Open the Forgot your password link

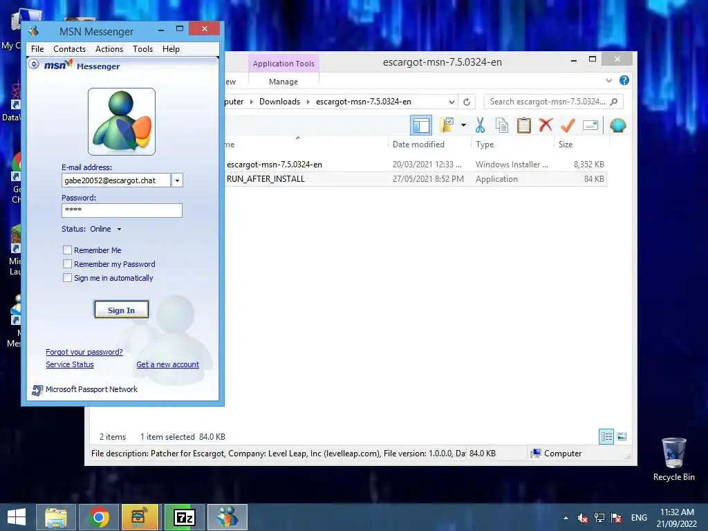click(84, 352)
